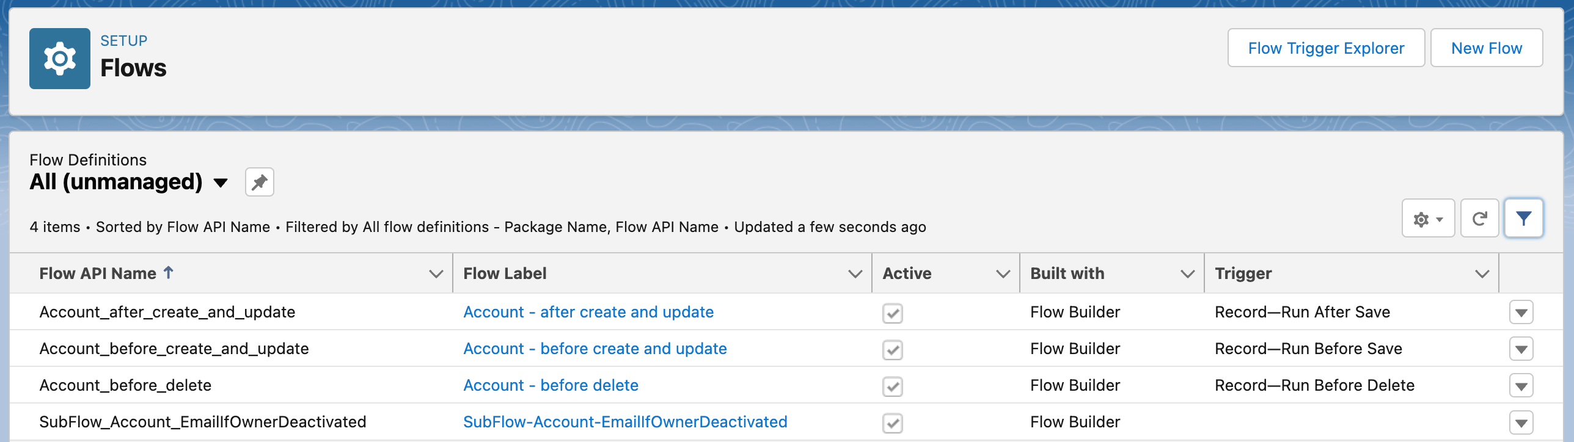Click the sort arrow next to Flow API Name
The height and width of the screenshot is (442, 1574).
tap(169, 273)
